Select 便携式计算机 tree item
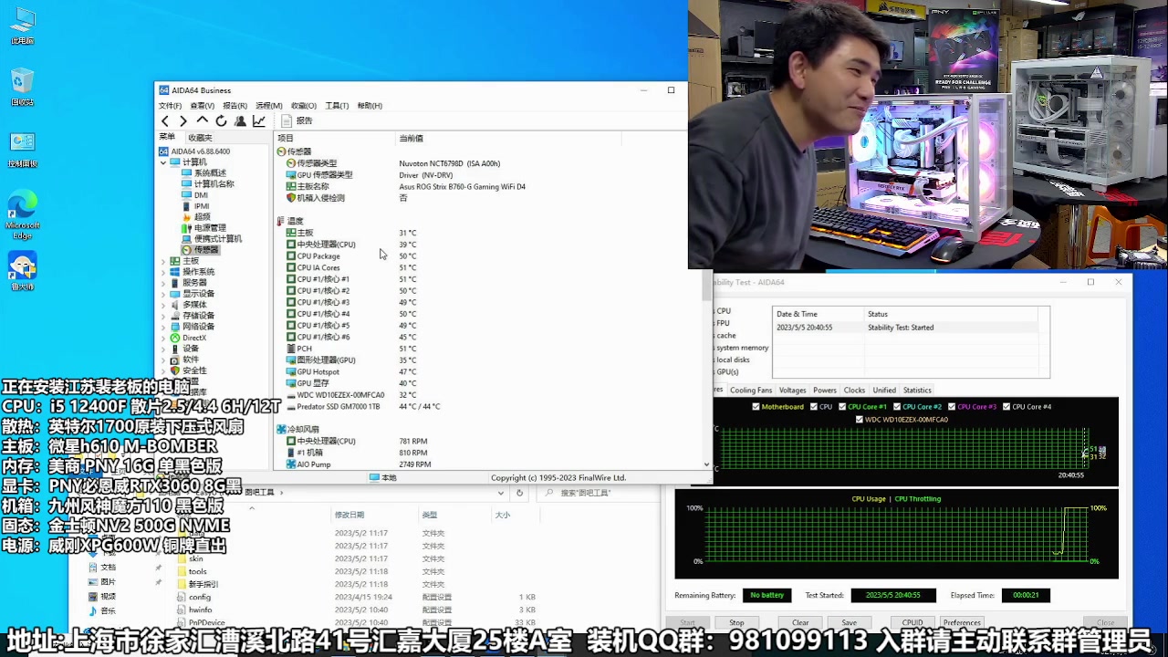The height and width of the screenshot is (657, 1168). [212, 239]
